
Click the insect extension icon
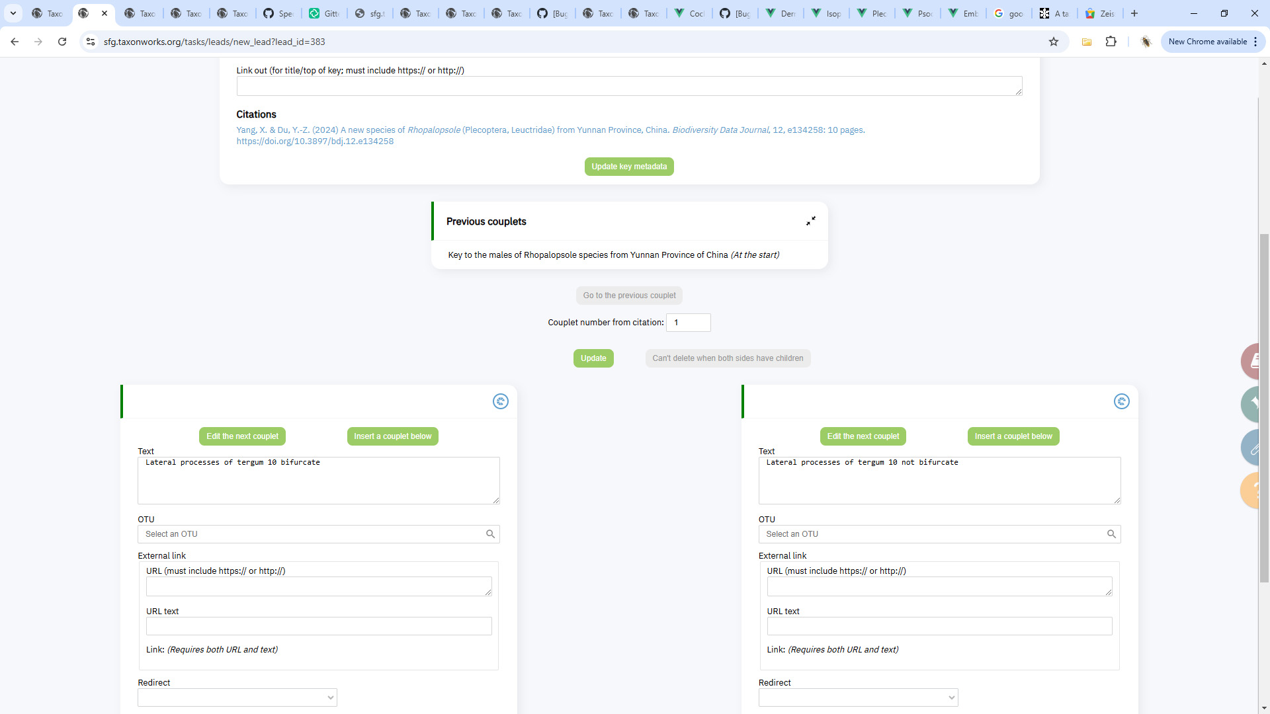tap(1146, 42)
